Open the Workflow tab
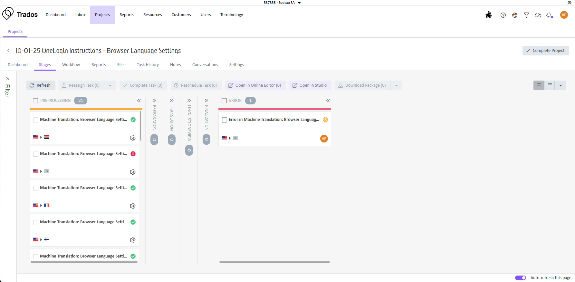This screenshot has width=575, height=282. pyautogui.click(x=71, y=65)
